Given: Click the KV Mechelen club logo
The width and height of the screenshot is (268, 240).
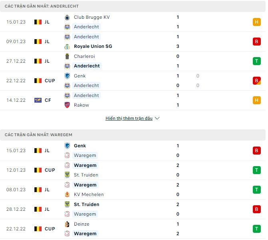Looking at the screenshot, I should 67,194.
